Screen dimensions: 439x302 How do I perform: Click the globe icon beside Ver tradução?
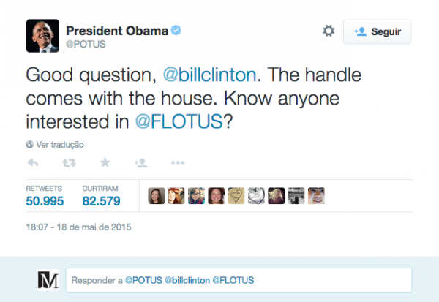30,145
